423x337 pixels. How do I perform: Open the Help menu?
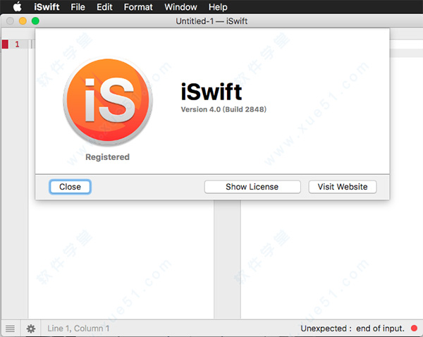click(x=218, y=7)
